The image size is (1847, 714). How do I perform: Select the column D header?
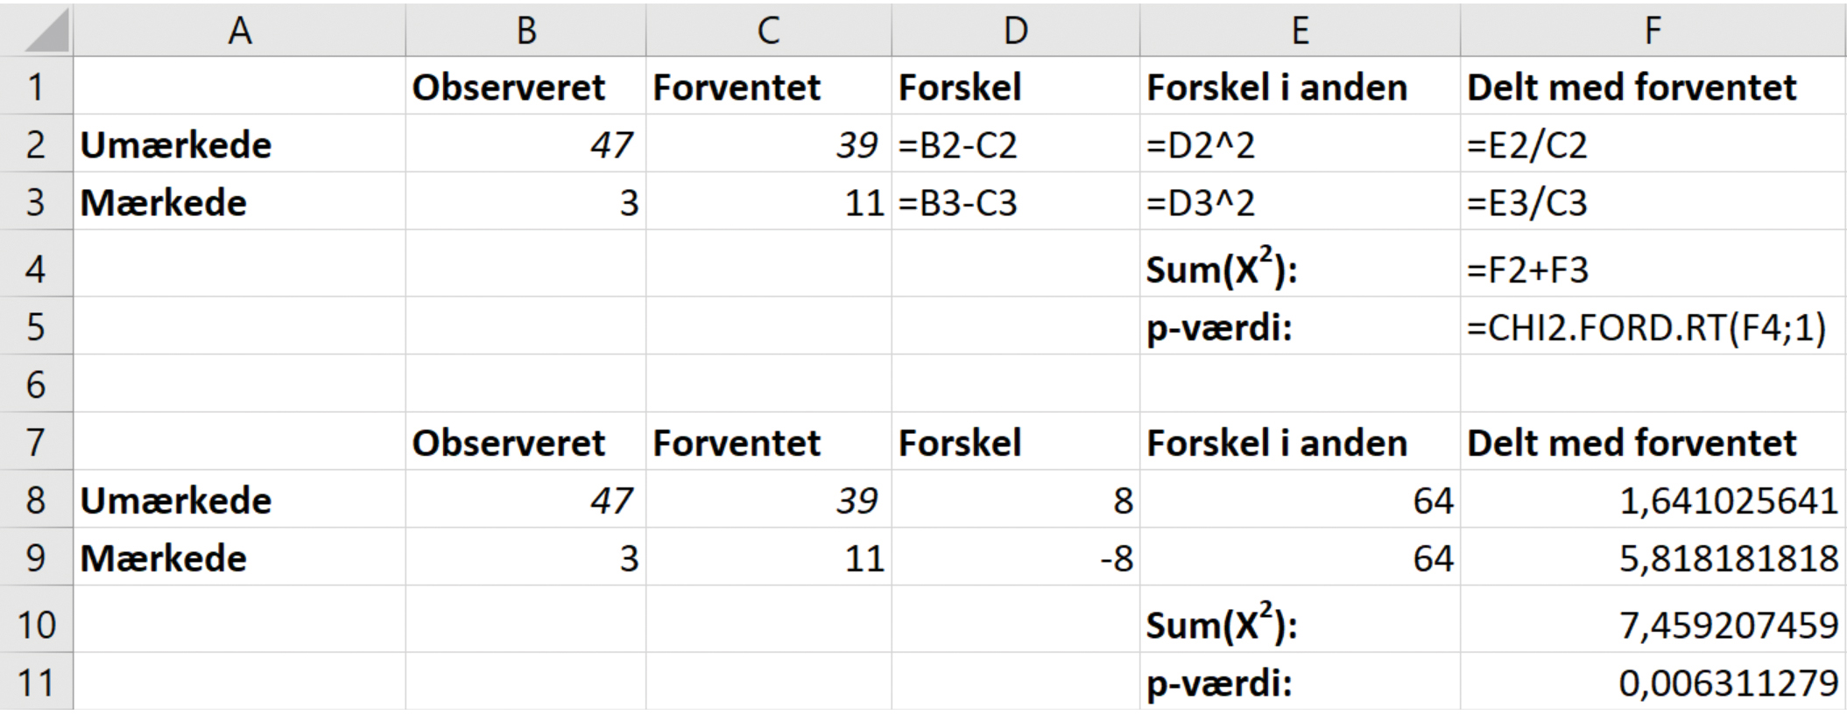click(x=1015, y=31)
